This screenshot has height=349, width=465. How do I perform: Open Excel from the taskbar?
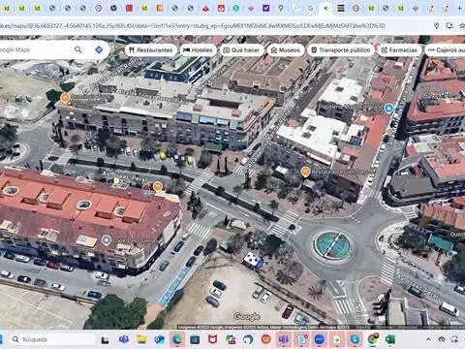(x=390, y=339)
